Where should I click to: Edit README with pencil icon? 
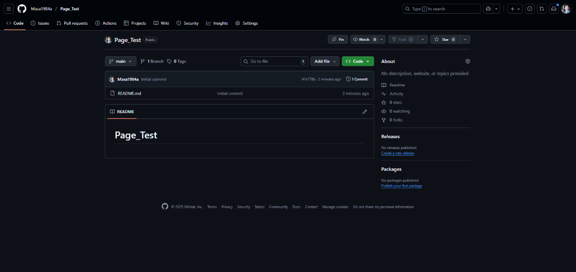point(365,112)
